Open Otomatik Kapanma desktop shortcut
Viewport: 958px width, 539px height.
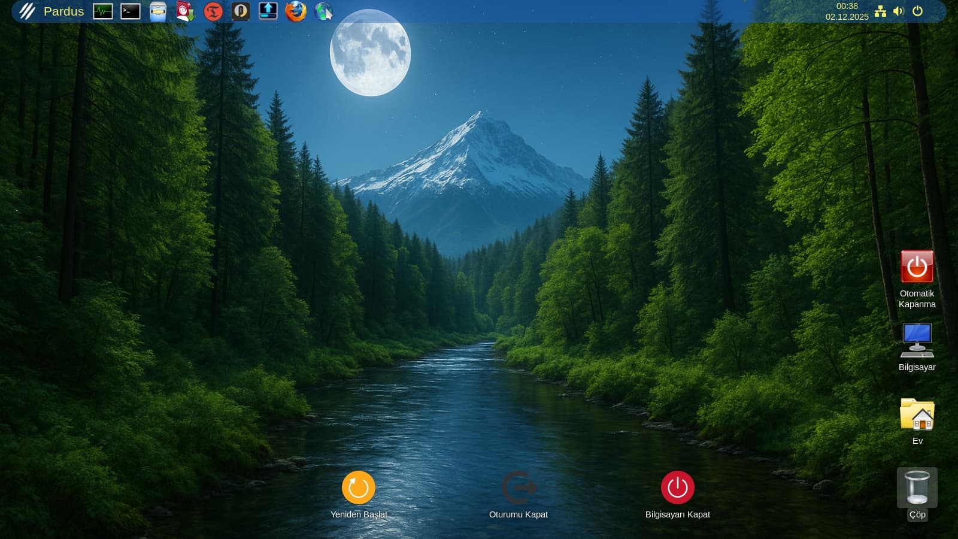pyautogui.click(x=917, y=267)
